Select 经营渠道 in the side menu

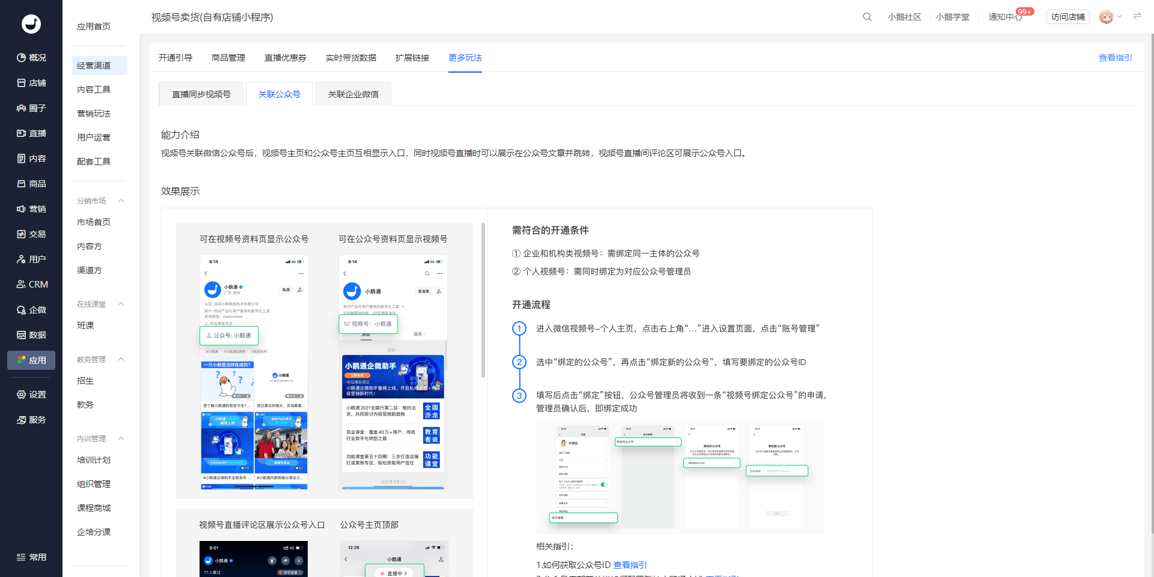pyautogui.click(x=100, y=65)
